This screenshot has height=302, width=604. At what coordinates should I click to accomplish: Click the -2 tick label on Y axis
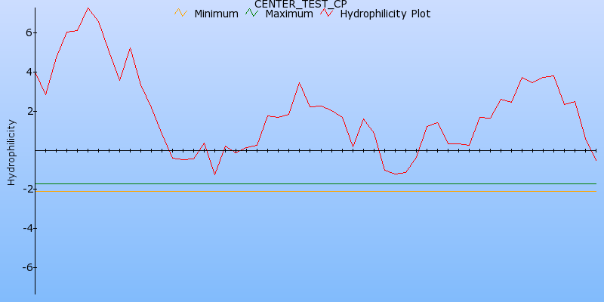tap(26, 190)
